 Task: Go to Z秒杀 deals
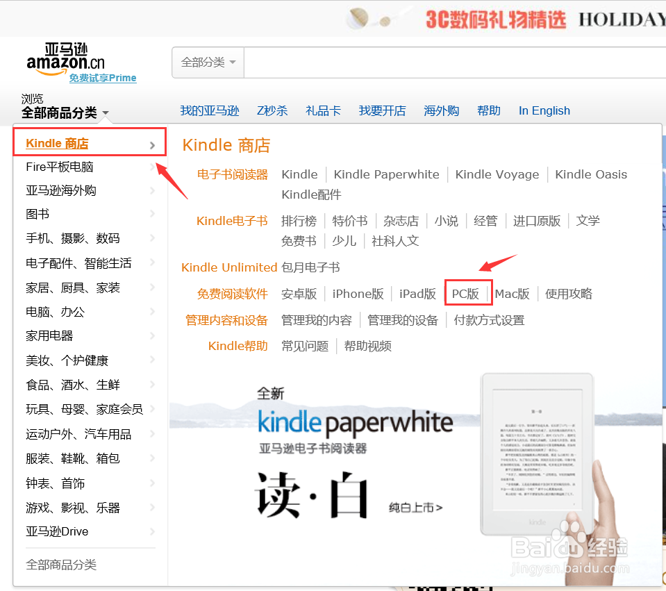point(272,111)
